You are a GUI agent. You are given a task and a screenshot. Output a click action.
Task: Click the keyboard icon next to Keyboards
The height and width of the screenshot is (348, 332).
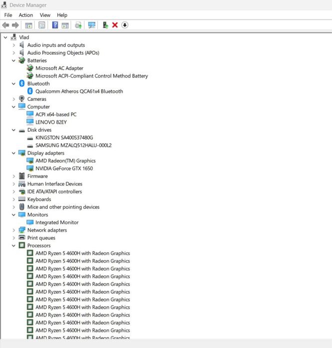tap(22, 199)
